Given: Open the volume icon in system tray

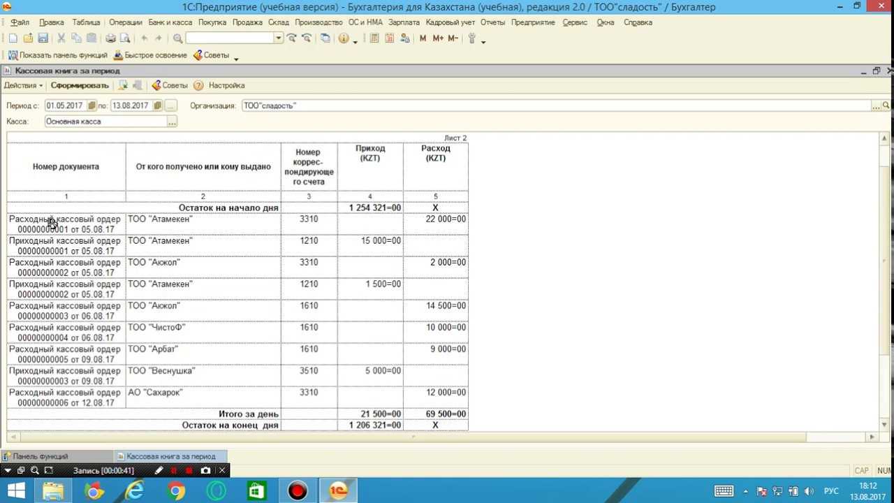Looking at the screenshot, I should point(808,491).
